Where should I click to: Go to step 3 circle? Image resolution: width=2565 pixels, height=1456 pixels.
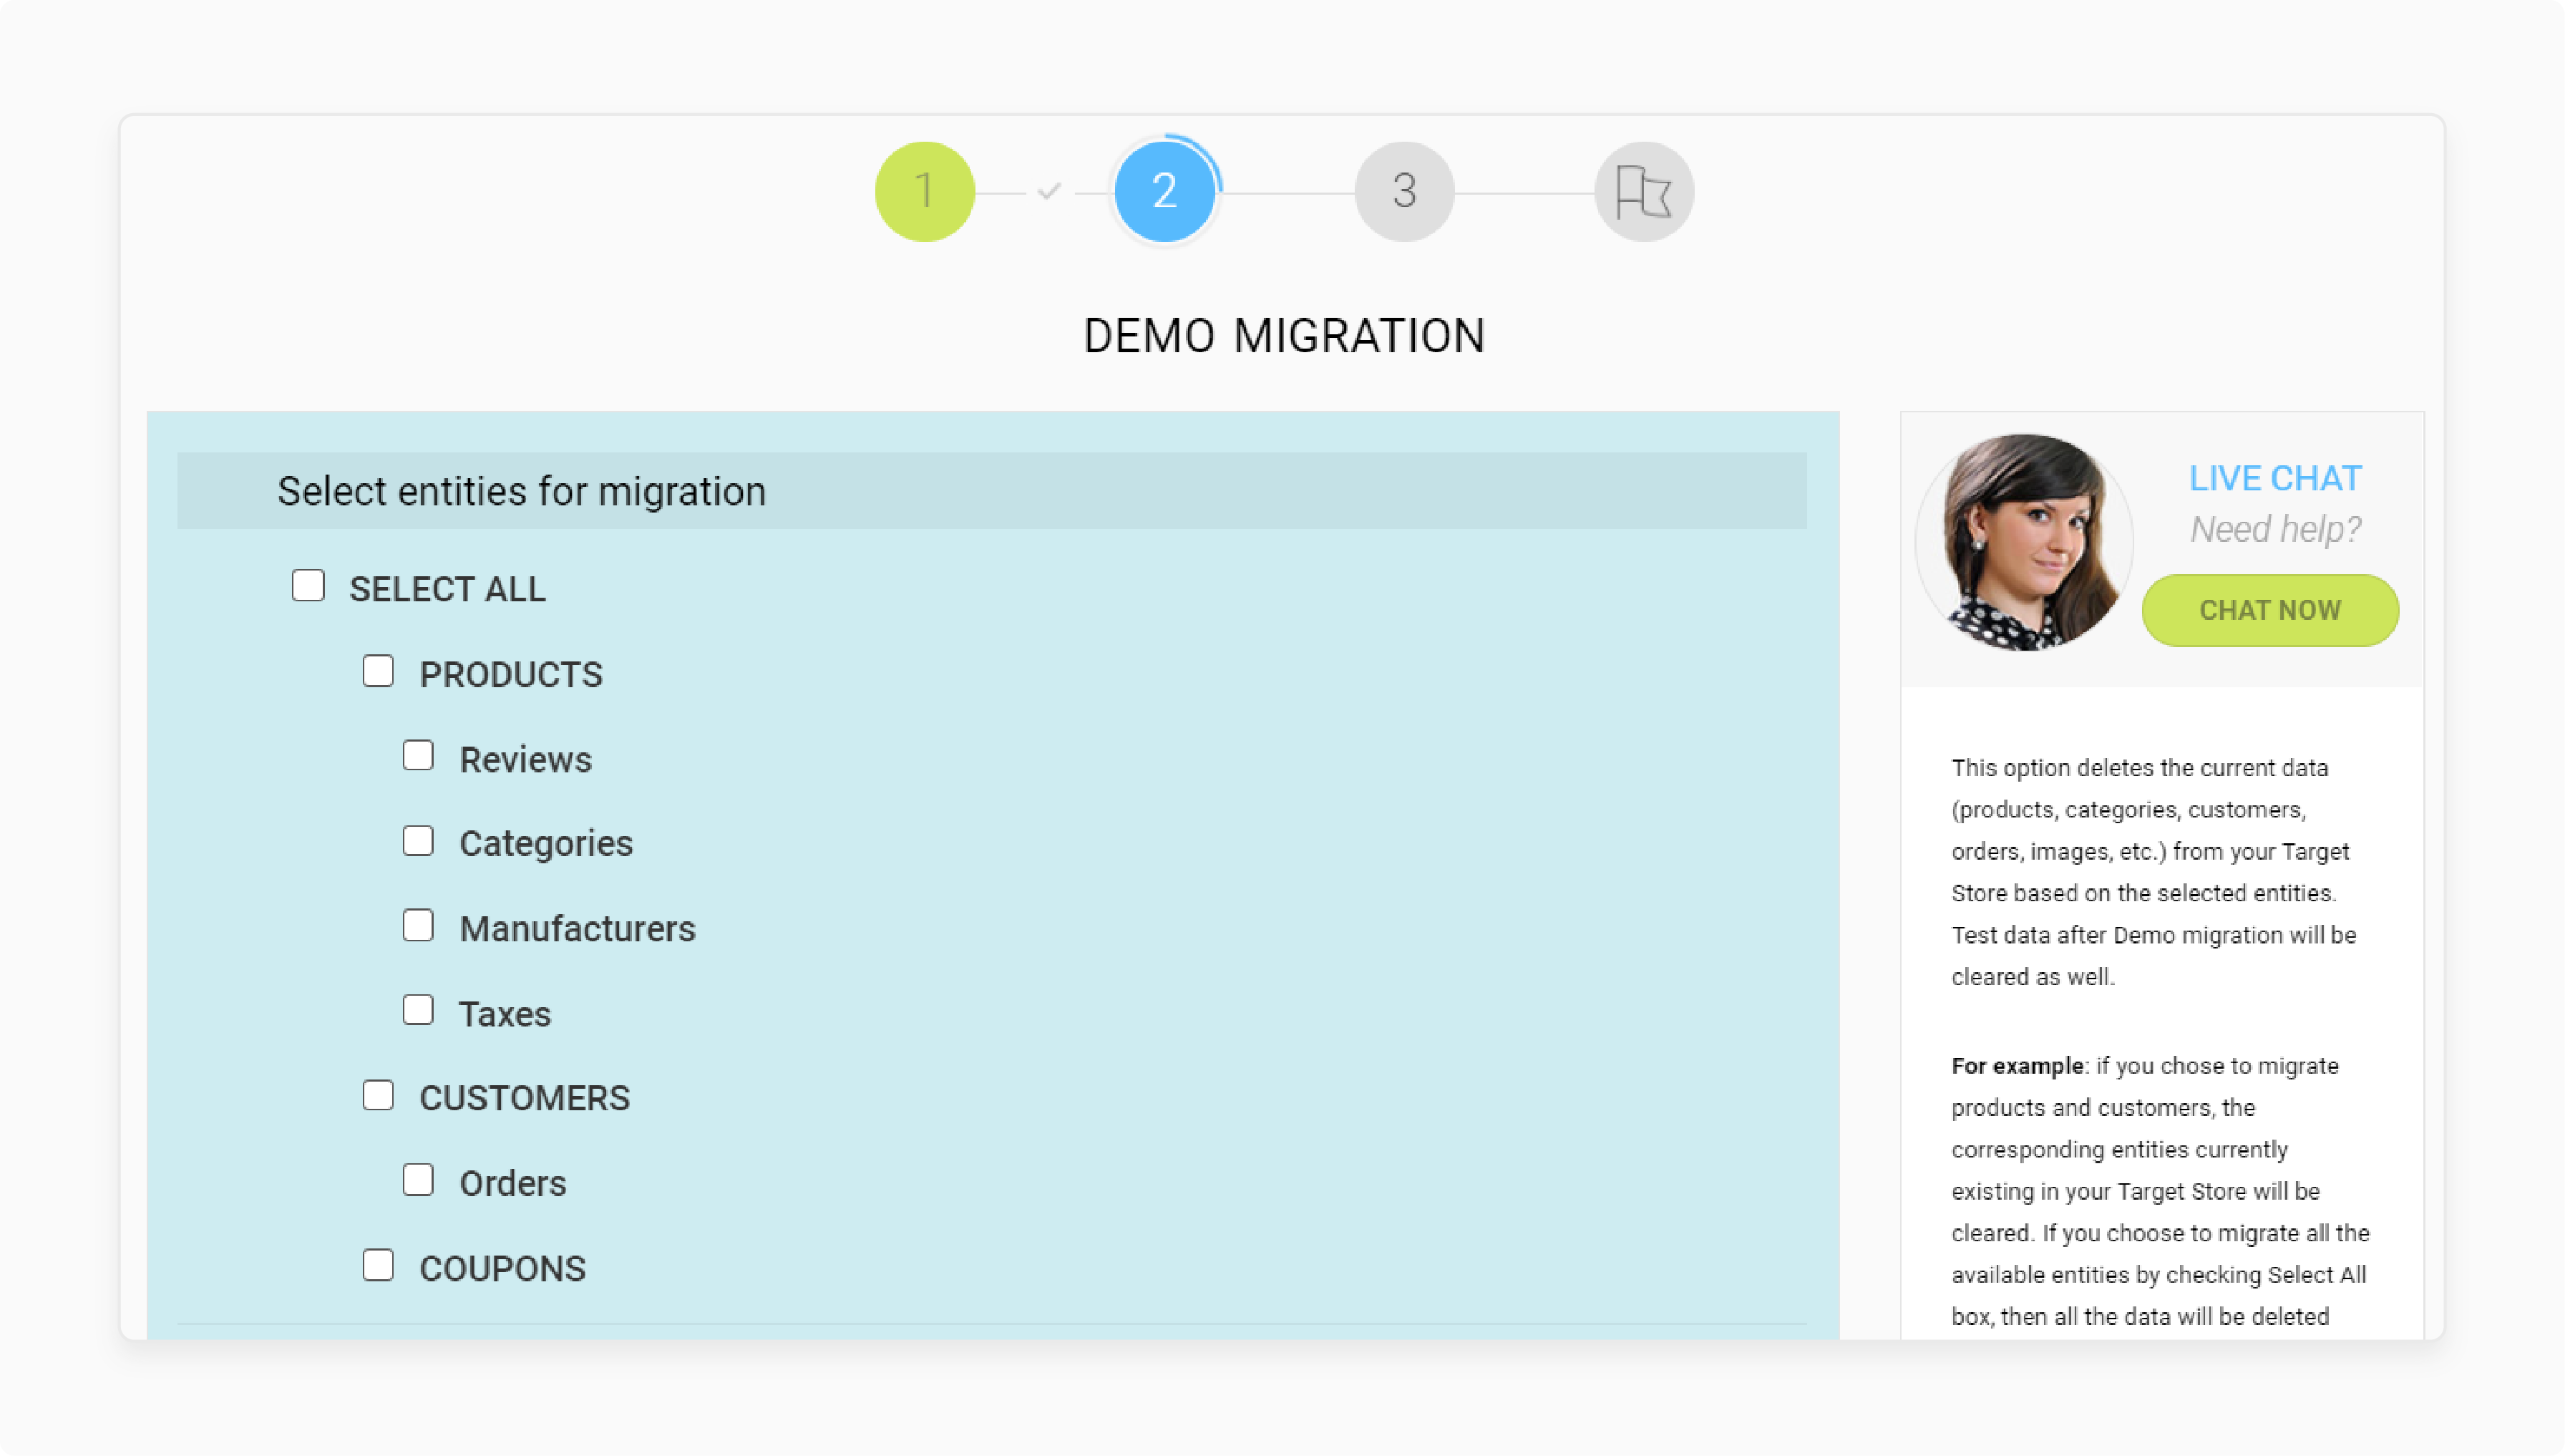point(1403,191)
